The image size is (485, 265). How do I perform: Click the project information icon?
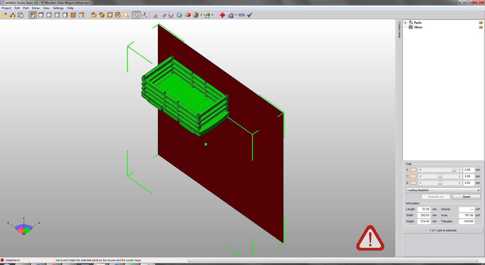click(x=20, y=15)
